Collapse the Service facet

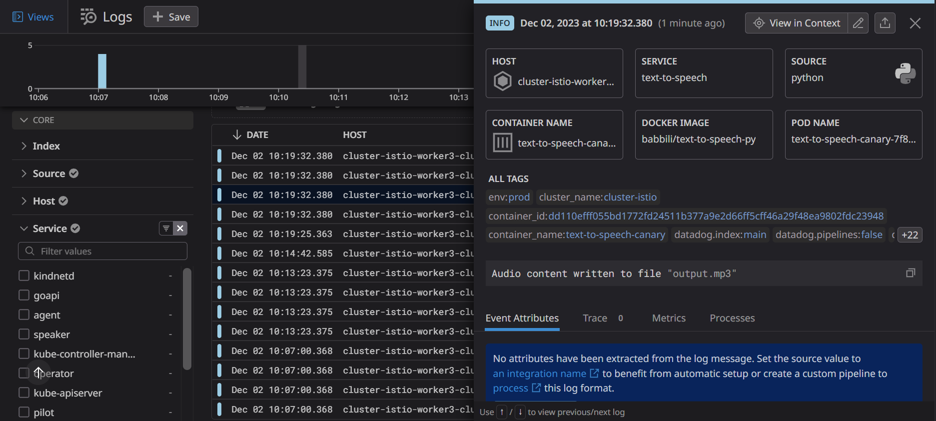(23, 228)
